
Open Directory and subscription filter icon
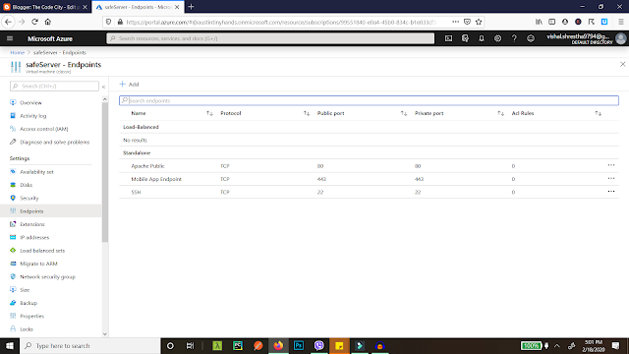[465, 38]
